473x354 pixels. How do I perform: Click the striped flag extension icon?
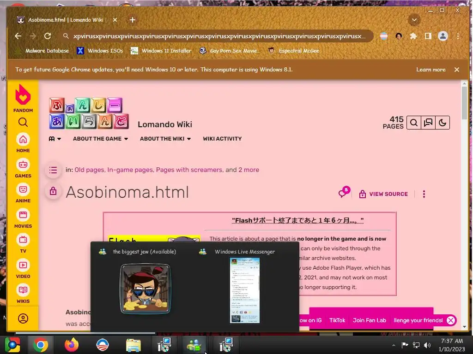384,36
